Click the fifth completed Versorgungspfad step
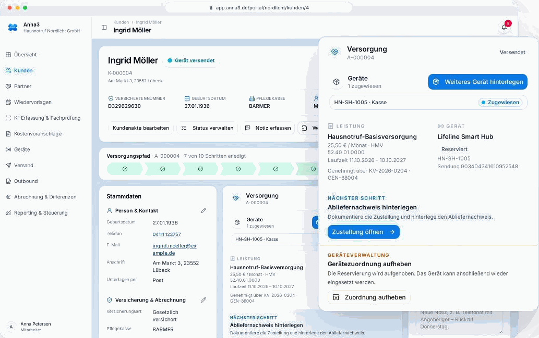 click(276, 169)
